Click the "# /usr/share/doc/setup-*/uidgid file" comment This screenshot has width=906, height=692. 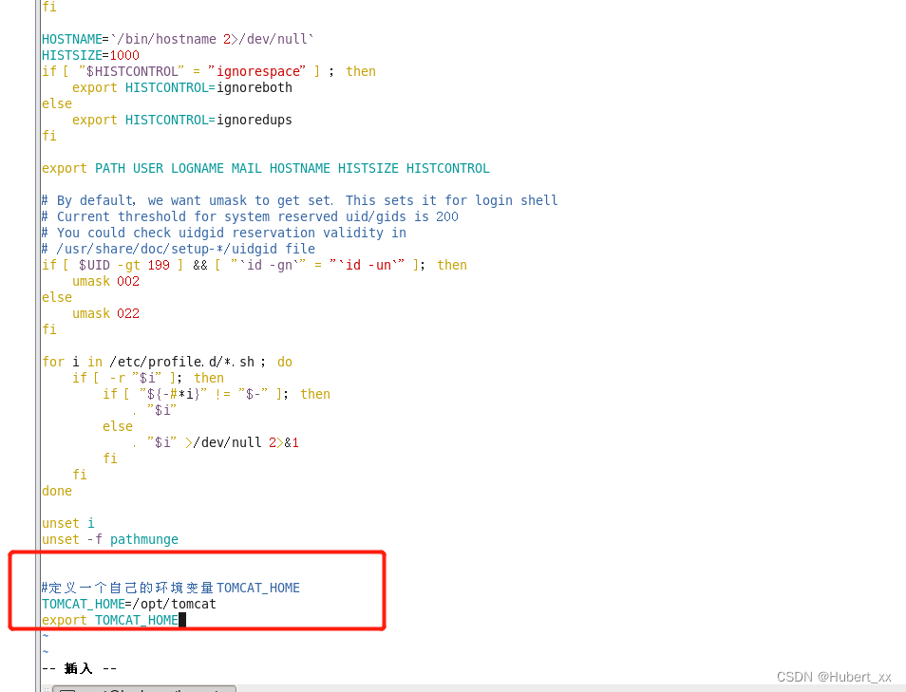click(x=179, y=250)
